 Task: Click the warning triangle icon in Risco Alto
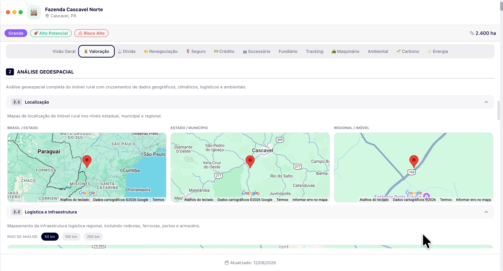tap(80, 33)
